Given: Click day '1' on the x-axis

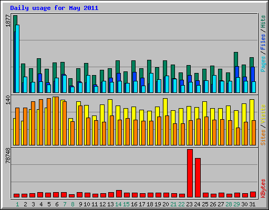Looking at the screenshot, I should [x=17, y=204].
